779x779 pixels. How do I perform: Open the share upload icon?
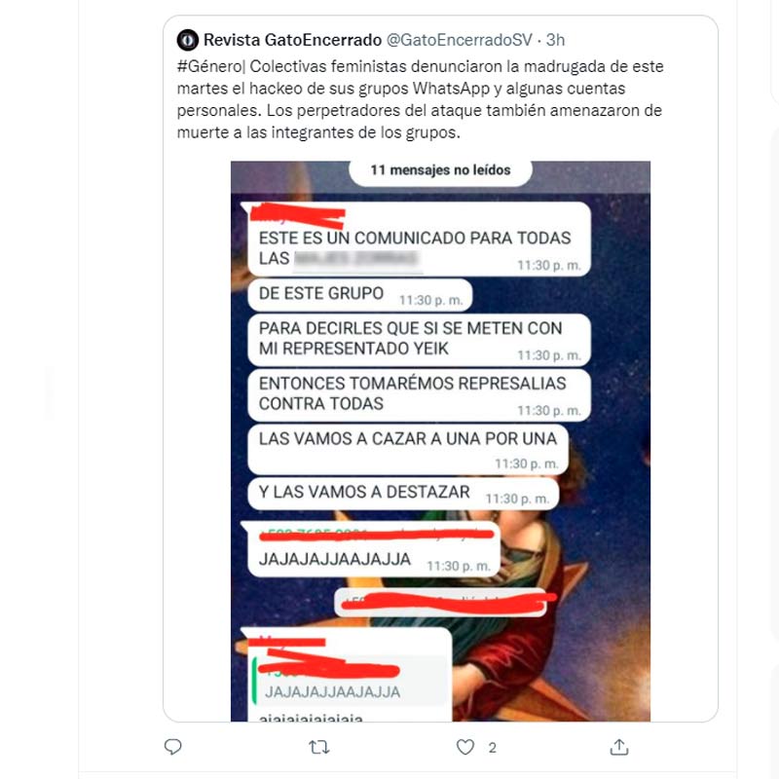[619, 747]
